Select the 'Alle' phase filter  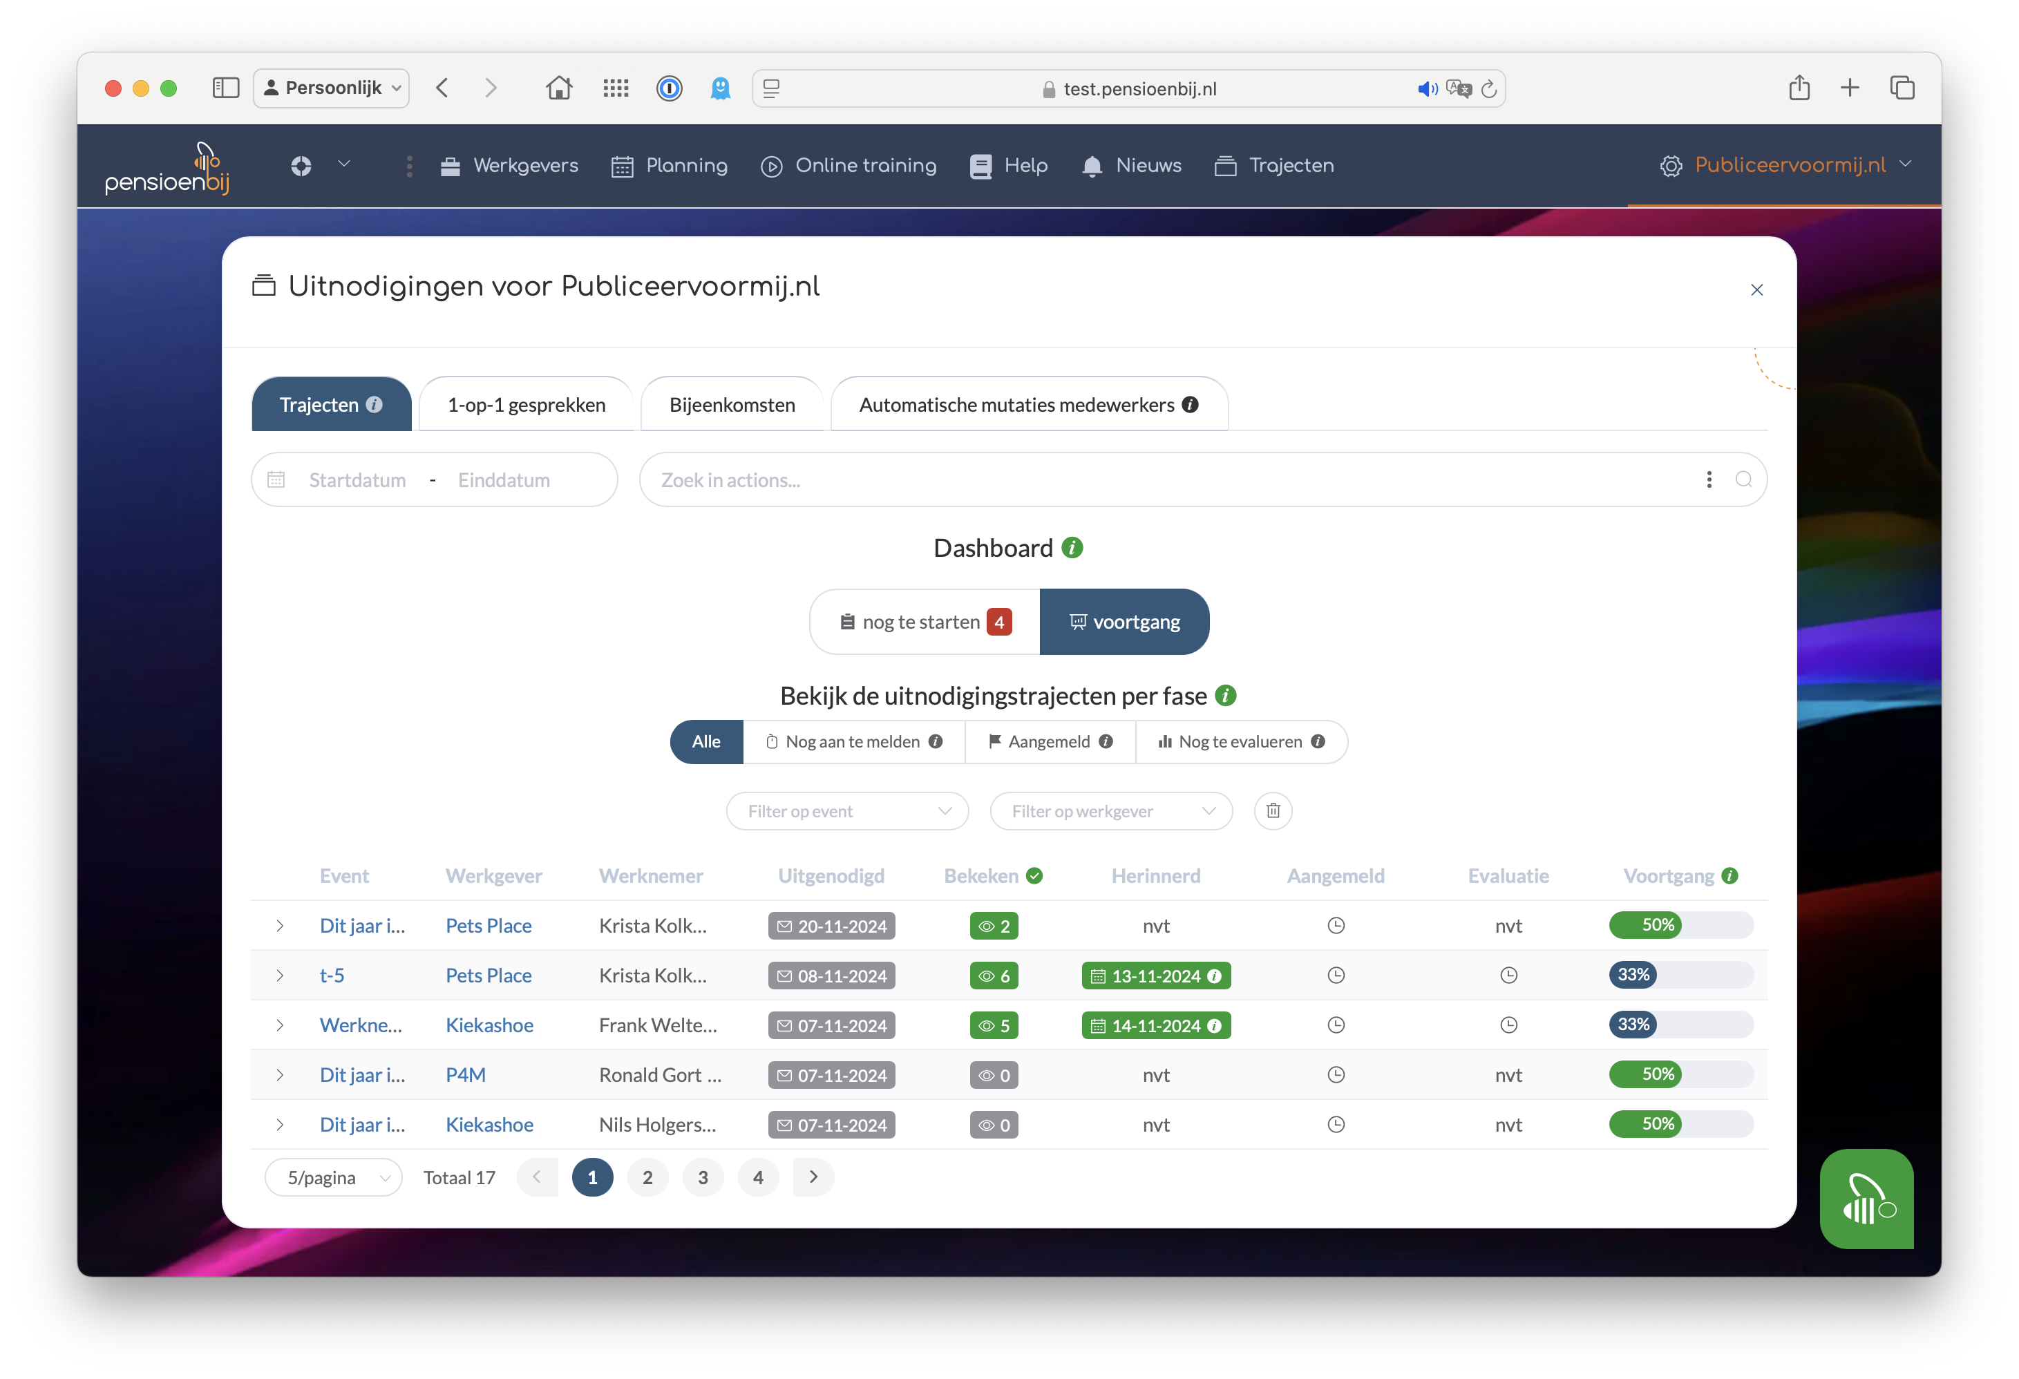click(x=705, y=741)
